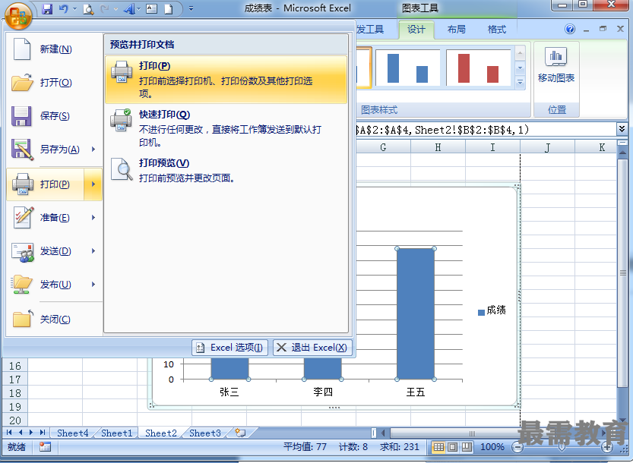Click the WordArt A icon in toolbar

129,9
